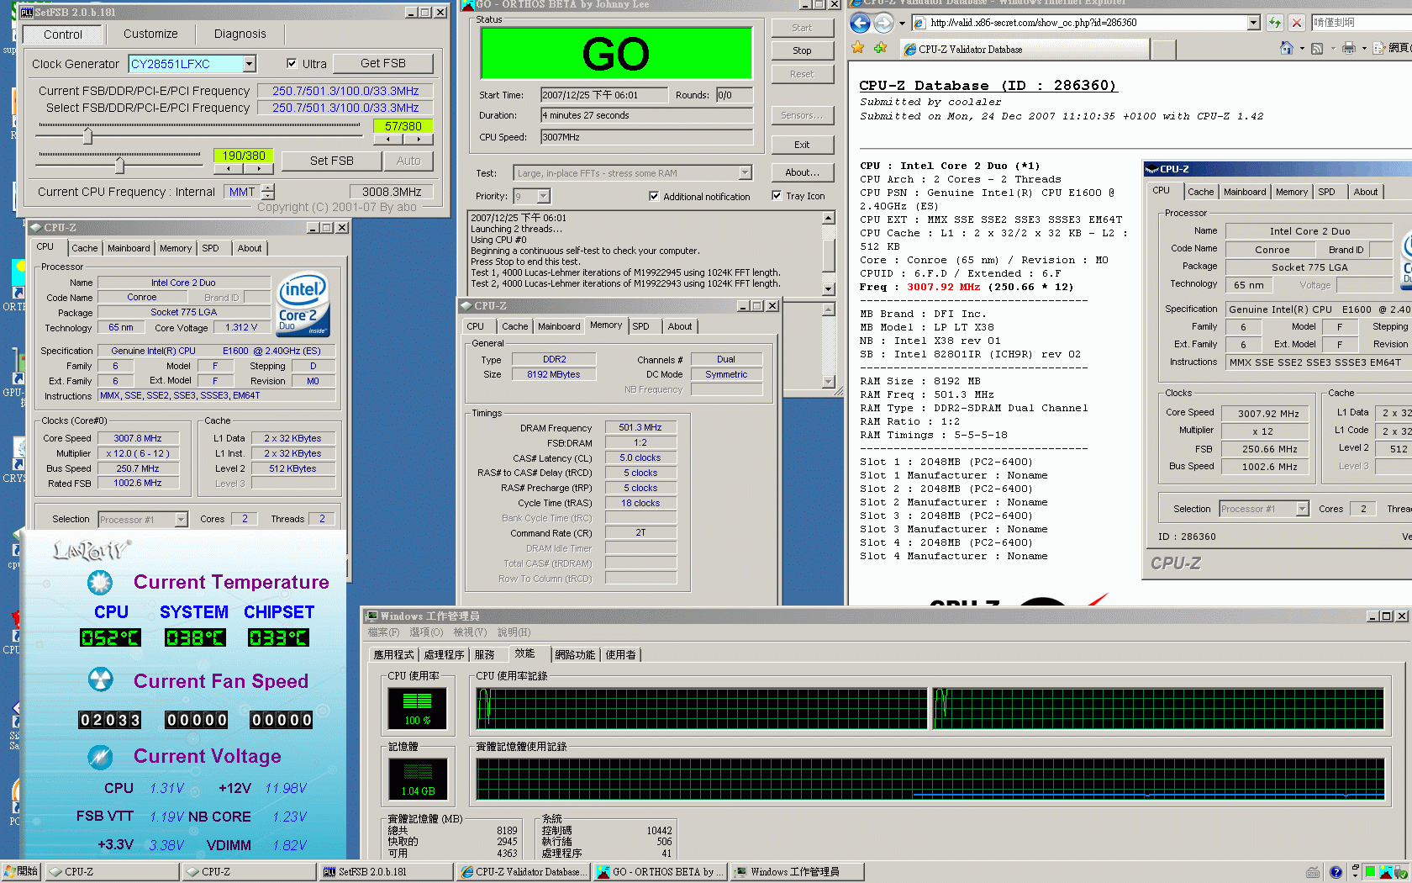Click the Internet Explorer Back arrow
Image resolution: width=1412 pixels, height=883 pixels.
(x=860, y=23)
